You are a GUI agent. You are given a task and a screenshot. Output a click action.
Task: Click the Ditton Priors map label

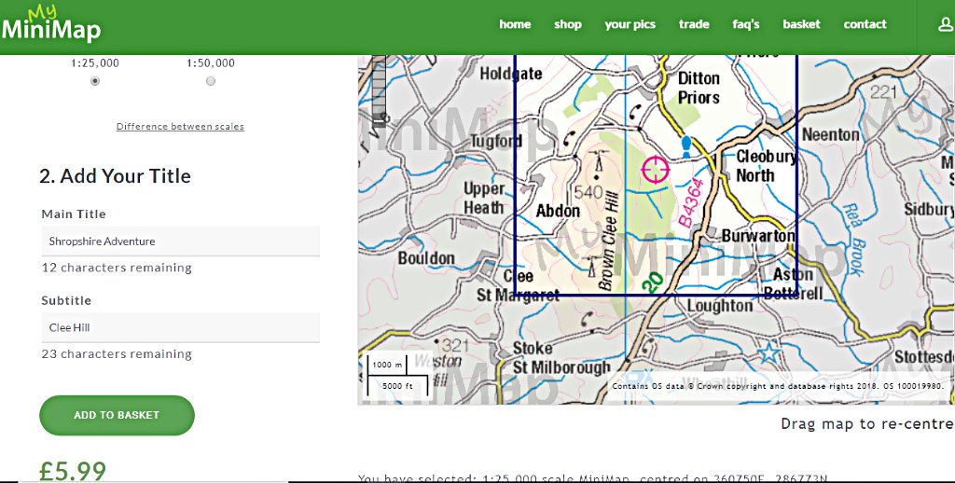pos(699,88)
